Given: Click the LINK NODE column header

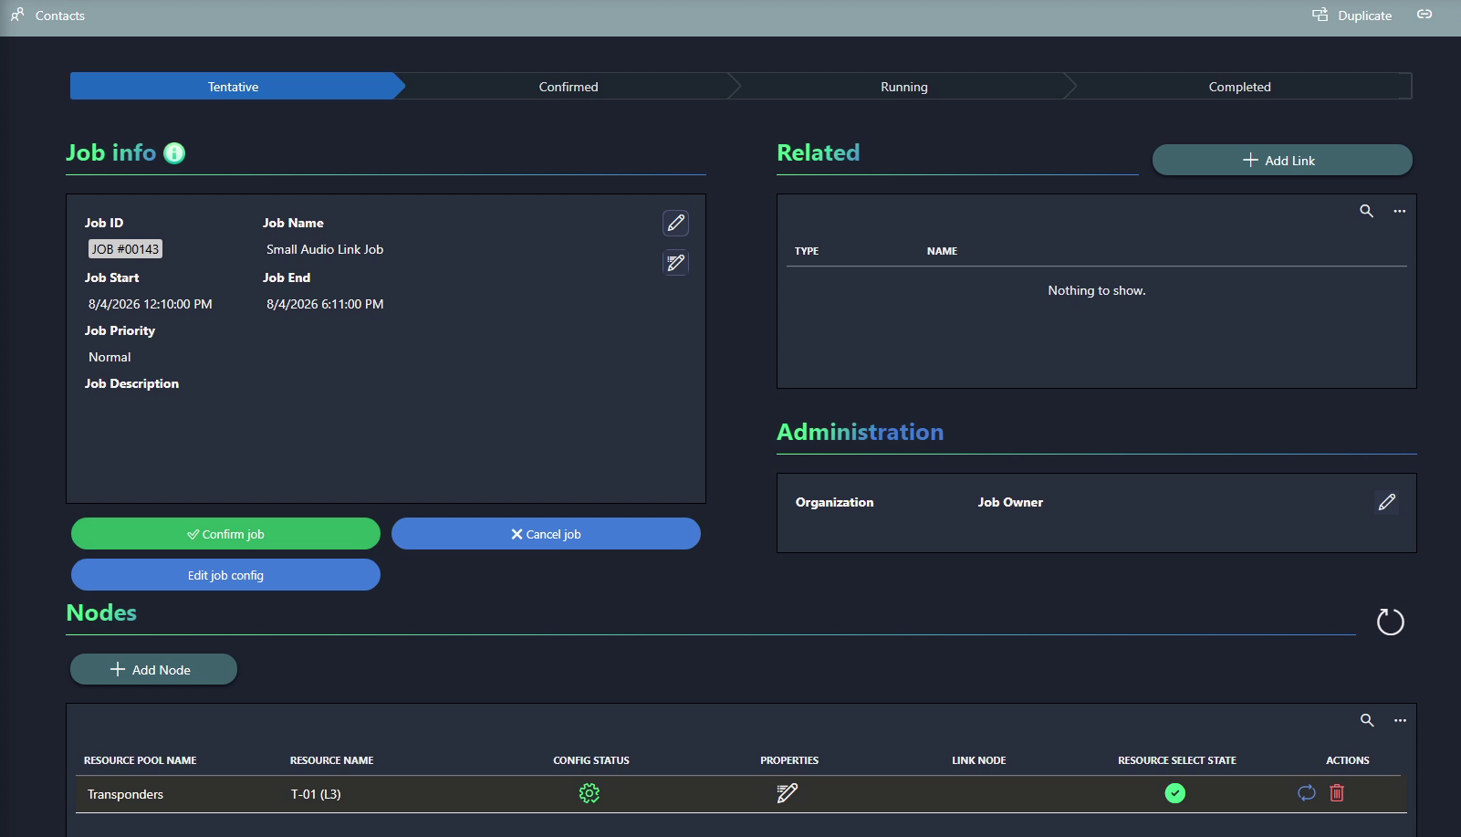Looking at the screenshot, I should 979,760.
